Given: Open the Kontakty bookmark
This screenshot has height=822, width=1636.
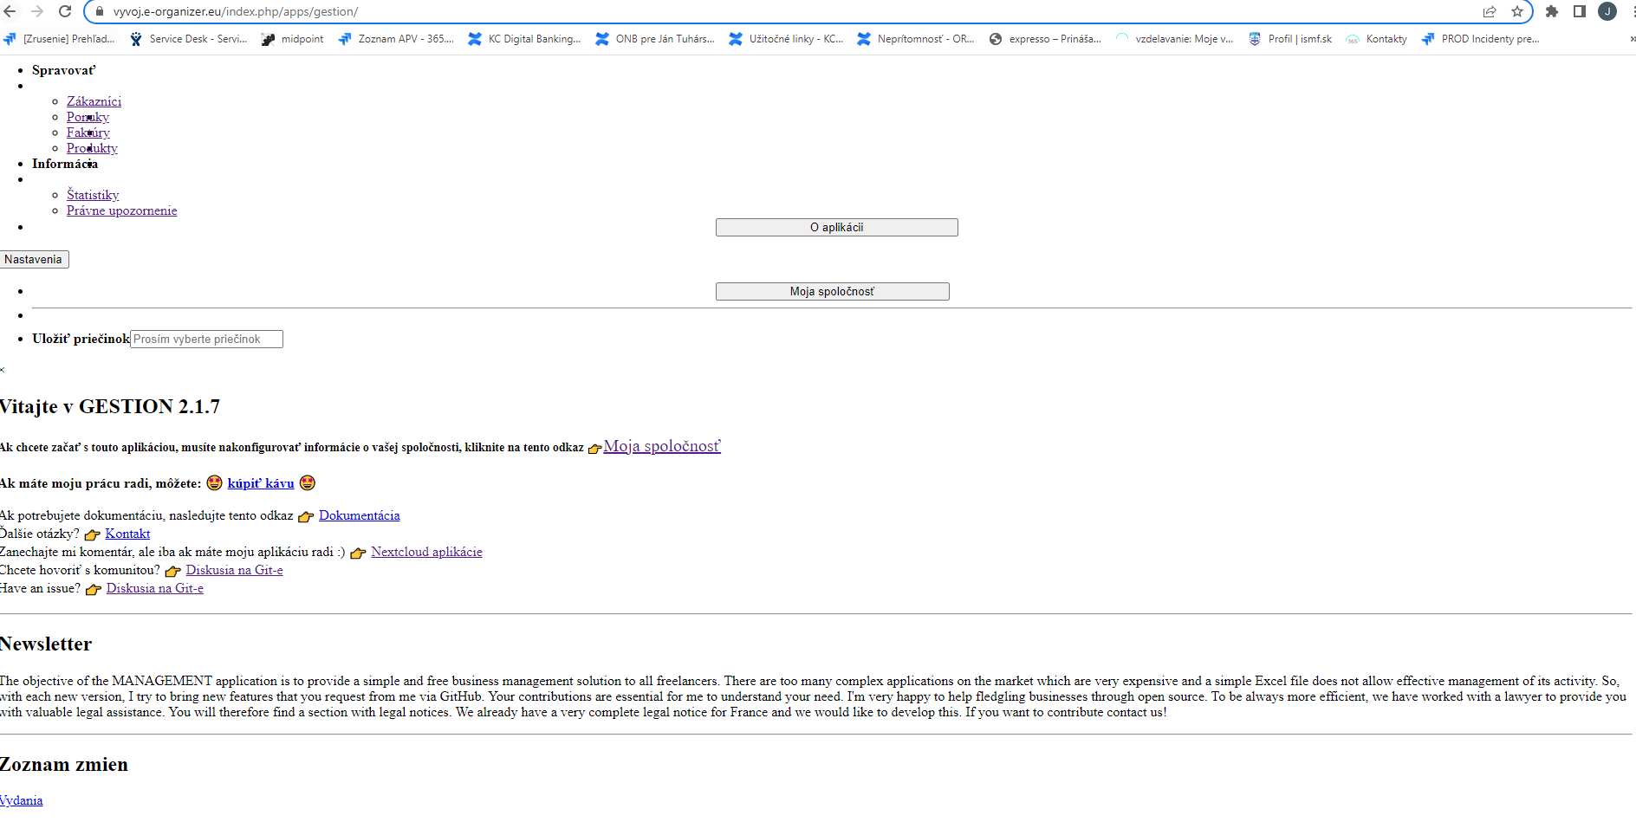Looking at the screenshot, I should (1377, 39).
